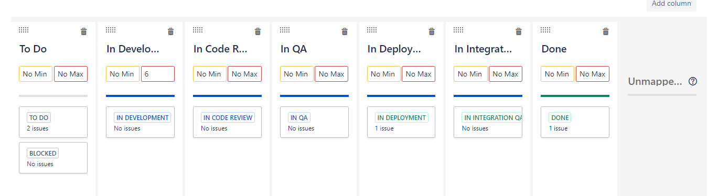Screen dimensions: 708x196
Task: Click the In QA No Max field
Action: click(332, 74)
